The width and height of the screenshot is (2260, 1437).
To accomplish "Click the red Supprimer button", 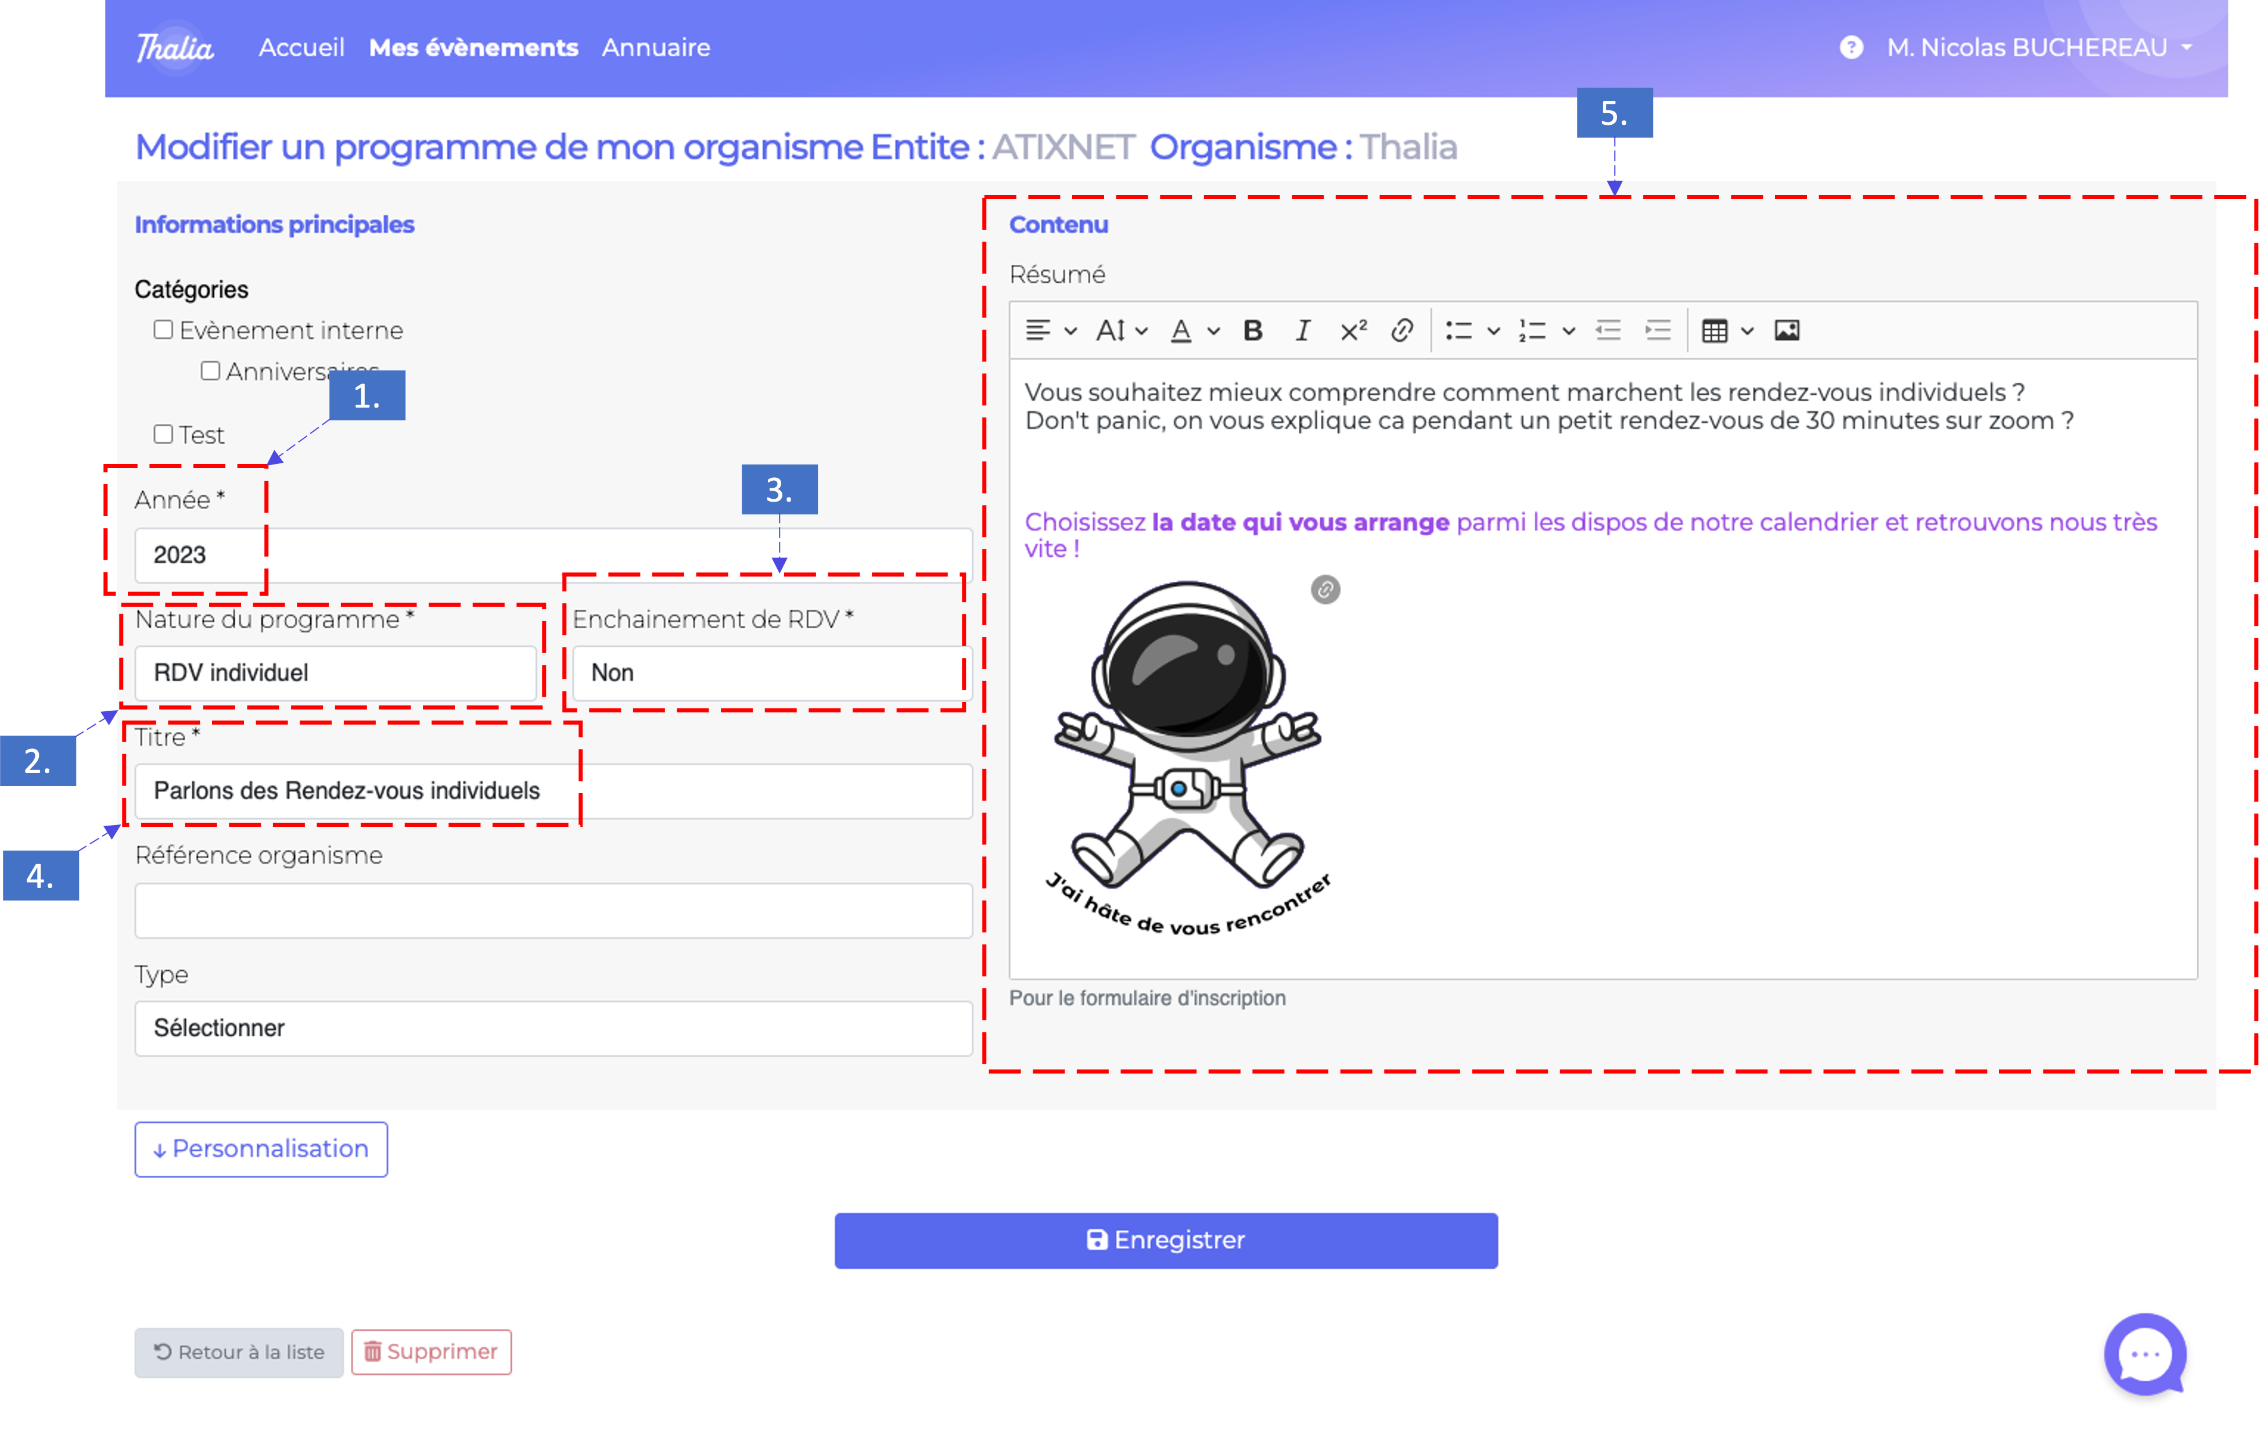I will pos(431,1352).
